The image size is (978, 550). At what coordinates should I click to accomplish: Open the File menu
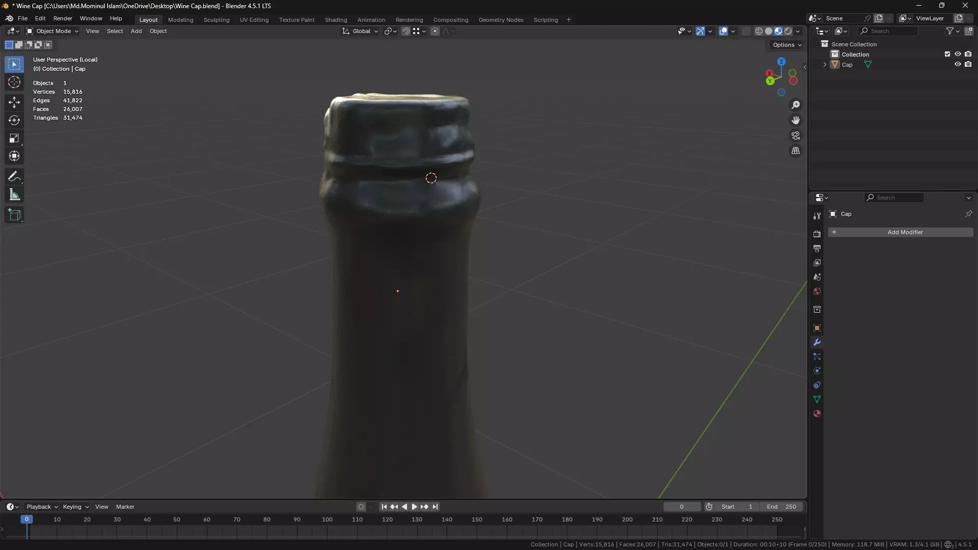(22, 18)
